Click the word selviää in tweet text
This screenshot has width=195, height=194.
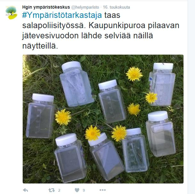click(x=118, y=35)
